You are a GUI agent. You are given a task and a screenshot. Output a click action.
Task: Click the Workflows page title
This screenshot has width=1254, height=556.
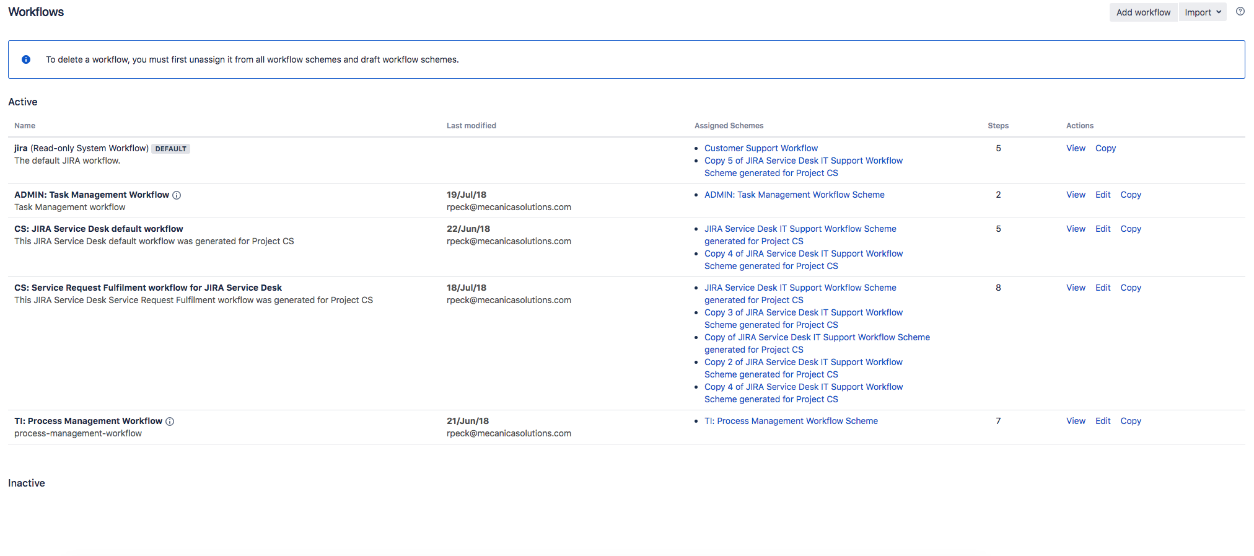(36, 12)
